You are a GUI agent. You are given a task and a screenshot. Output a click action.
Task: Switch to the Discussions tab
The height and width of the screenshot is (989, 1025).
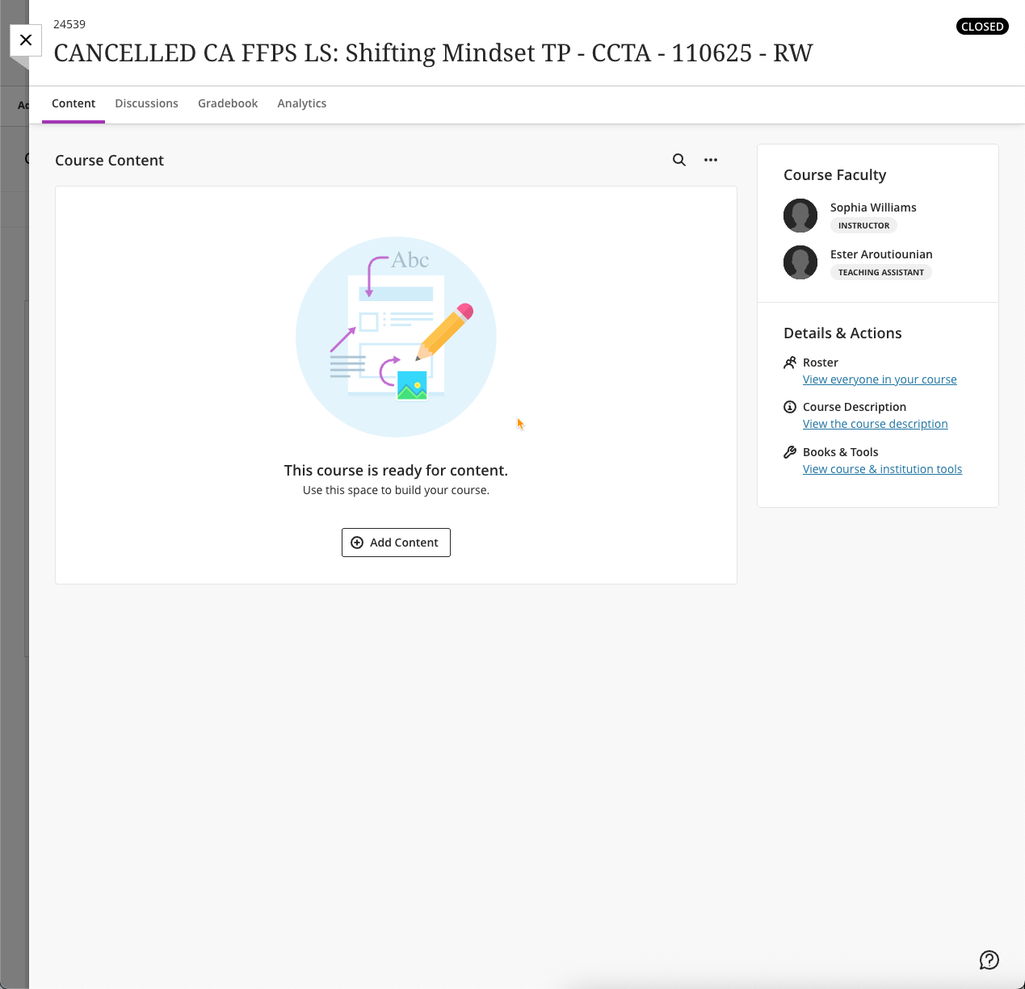point(146,103)
